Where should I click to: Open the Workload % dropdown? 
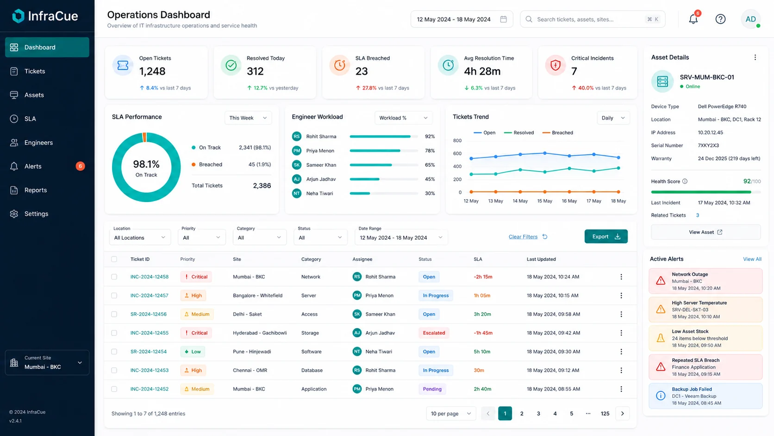tap(403, 118)
